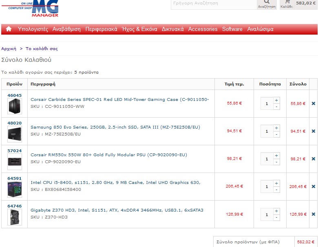Screen dimensions: 318x247
Task: Open Gigabyte Z370 HD3 product link
Action: point(117,210)
